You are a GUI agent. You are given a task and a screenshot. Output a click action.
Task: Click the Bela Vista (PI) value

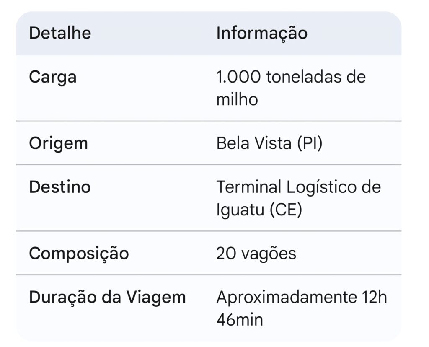pyautogui.click(x=269, y=143)
